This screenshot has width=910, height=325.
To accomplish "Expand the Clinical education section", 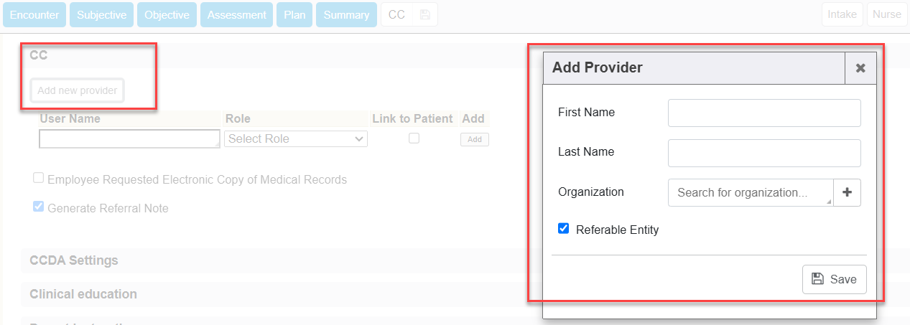I will tap(83, 294).
